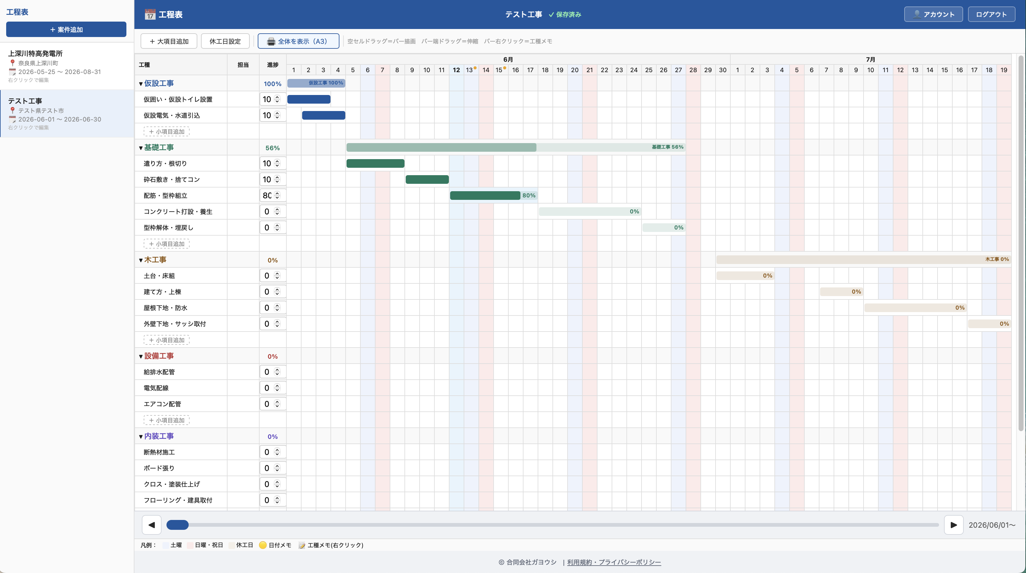Click the printer icon on 全体を表示 (A3)
This screenshot has height=573, width=1026.
[271, 41]
